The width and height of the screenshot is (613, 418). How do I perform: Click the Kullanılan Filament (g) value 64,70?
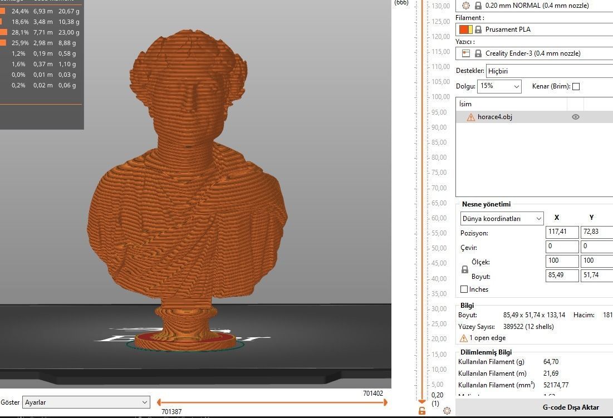pyautogui.click(x=551, y=362)
